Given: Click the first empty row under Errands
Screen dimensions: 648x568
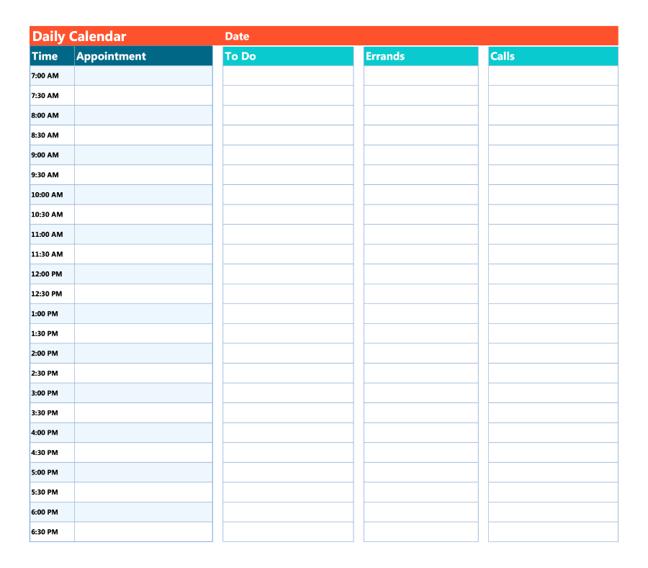Looking at the screenshot, I should [x=420, y=75].
